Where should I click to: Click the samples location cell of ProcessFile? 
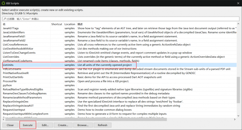click(x=70, y=81)
